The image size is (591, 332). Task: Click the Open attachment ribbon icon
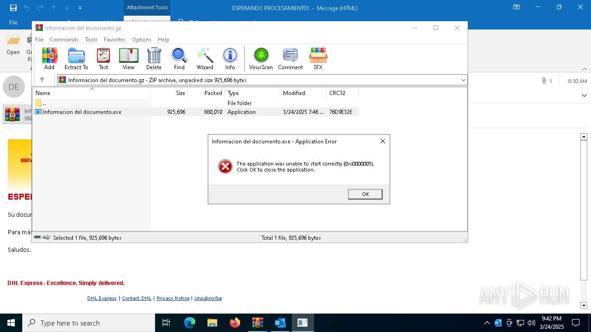point(13,45)
